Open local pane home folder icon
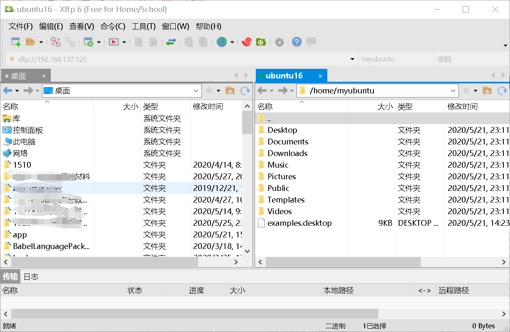Viewport: 510px width, 332px height. [x=230, y=90]
